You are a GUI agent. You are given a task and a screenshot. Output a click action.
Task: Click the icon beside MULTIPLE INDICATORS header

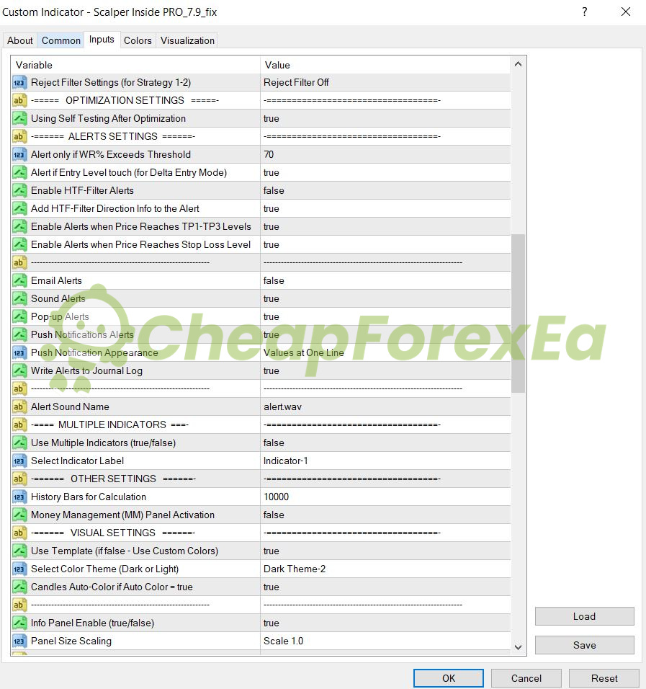(x=19, y=425)
